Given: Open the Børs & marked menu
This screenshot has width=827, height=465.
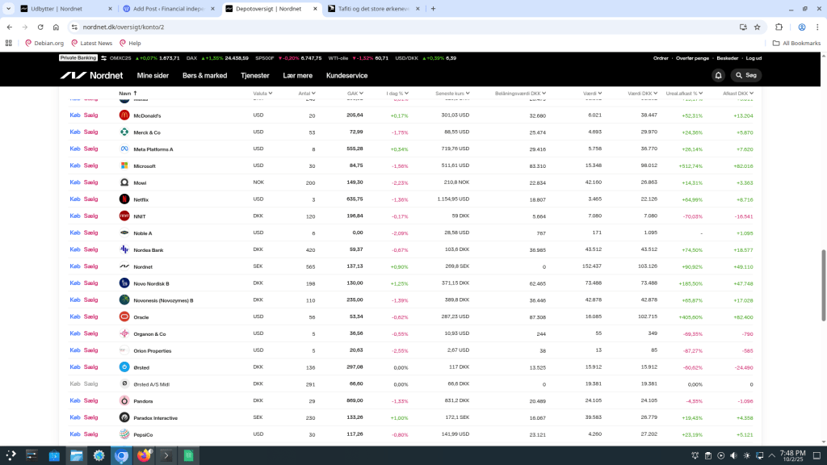Looking at the screenshot, I should 204,75.
